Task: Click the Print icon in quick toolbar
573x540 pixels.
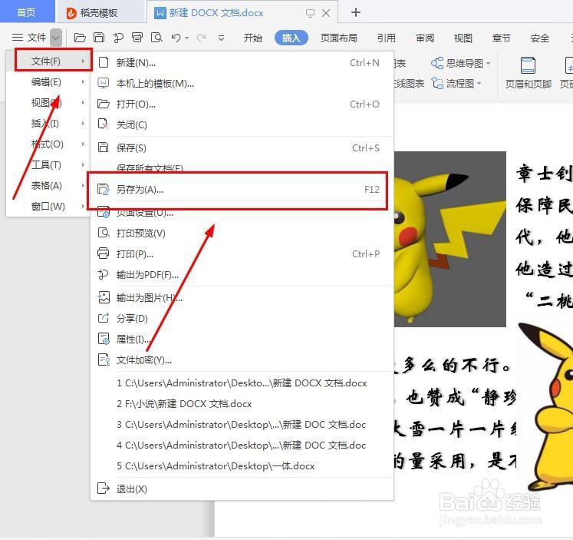Action: 137,38
